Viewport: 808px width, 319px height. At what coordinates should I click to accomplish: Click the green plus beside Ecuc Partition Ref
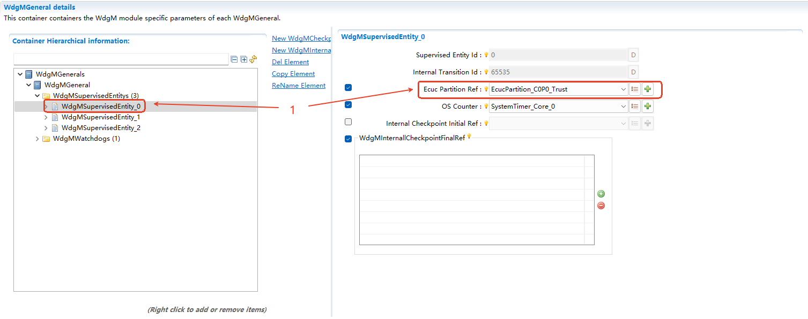(x=647, y=89)
